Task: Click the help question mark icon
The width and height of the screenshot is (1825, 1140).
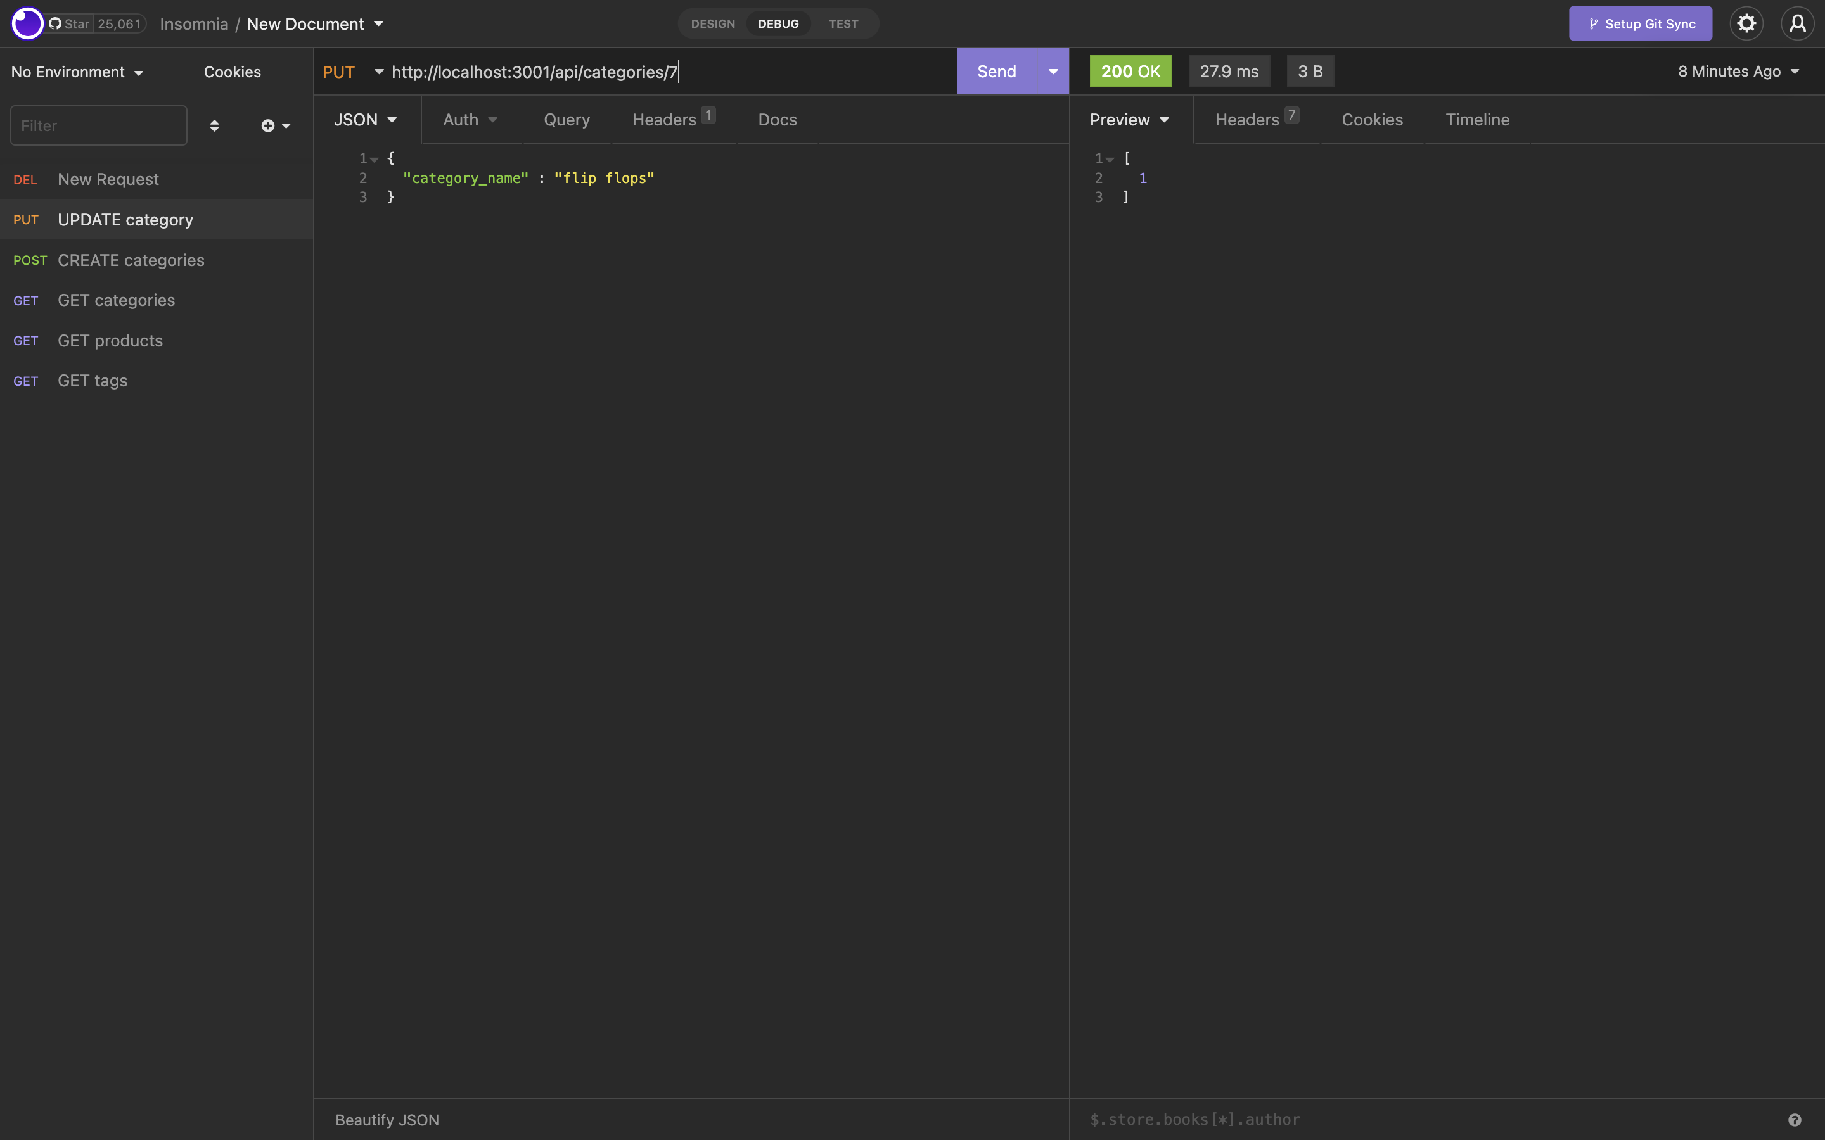Action: [1795, 1120]
